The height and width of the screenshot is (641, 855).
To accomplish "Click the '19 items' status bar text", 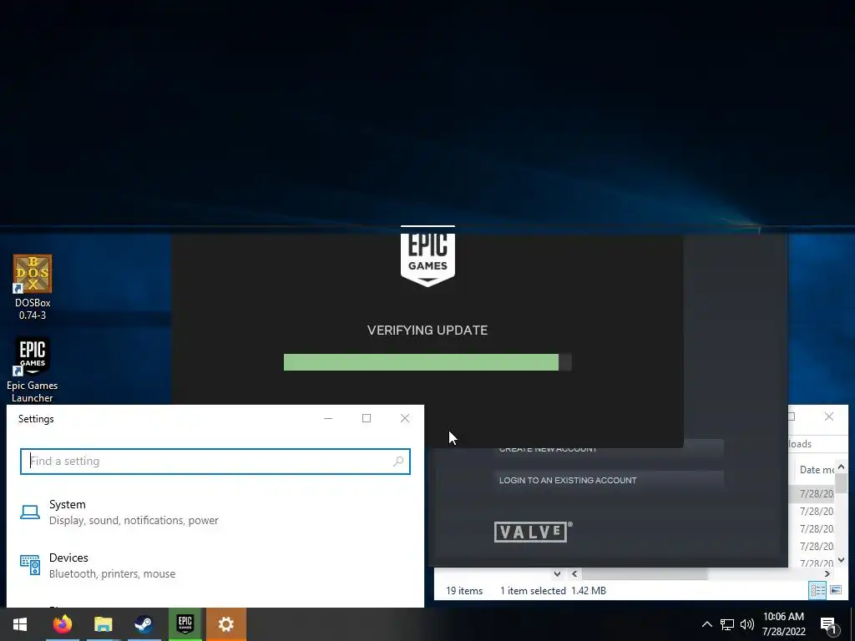I will 464,591.
